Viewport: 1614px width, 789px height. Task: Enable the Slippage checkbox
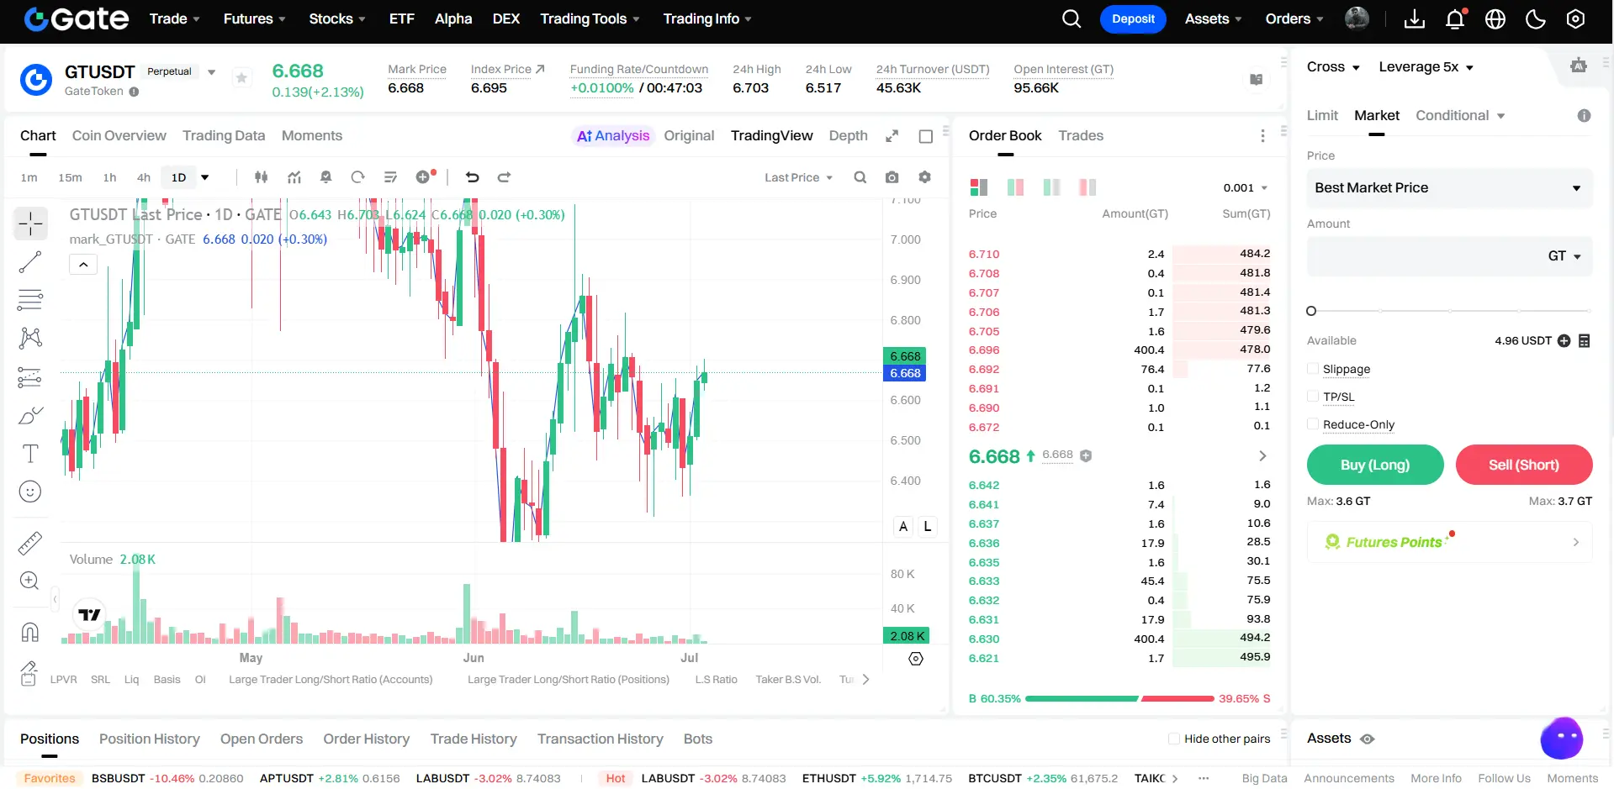[x=1313, y=369]
